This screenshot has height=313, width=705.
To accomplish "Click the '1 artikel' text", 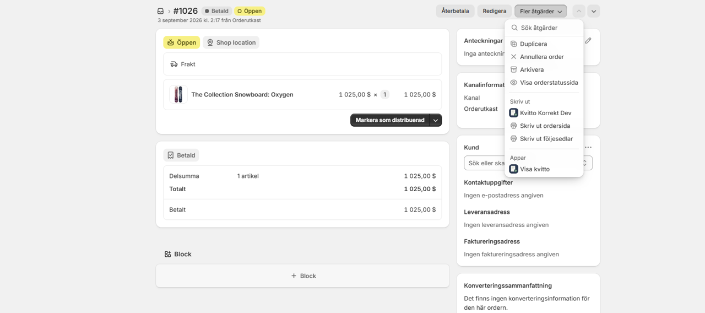I will click(248, 176).
